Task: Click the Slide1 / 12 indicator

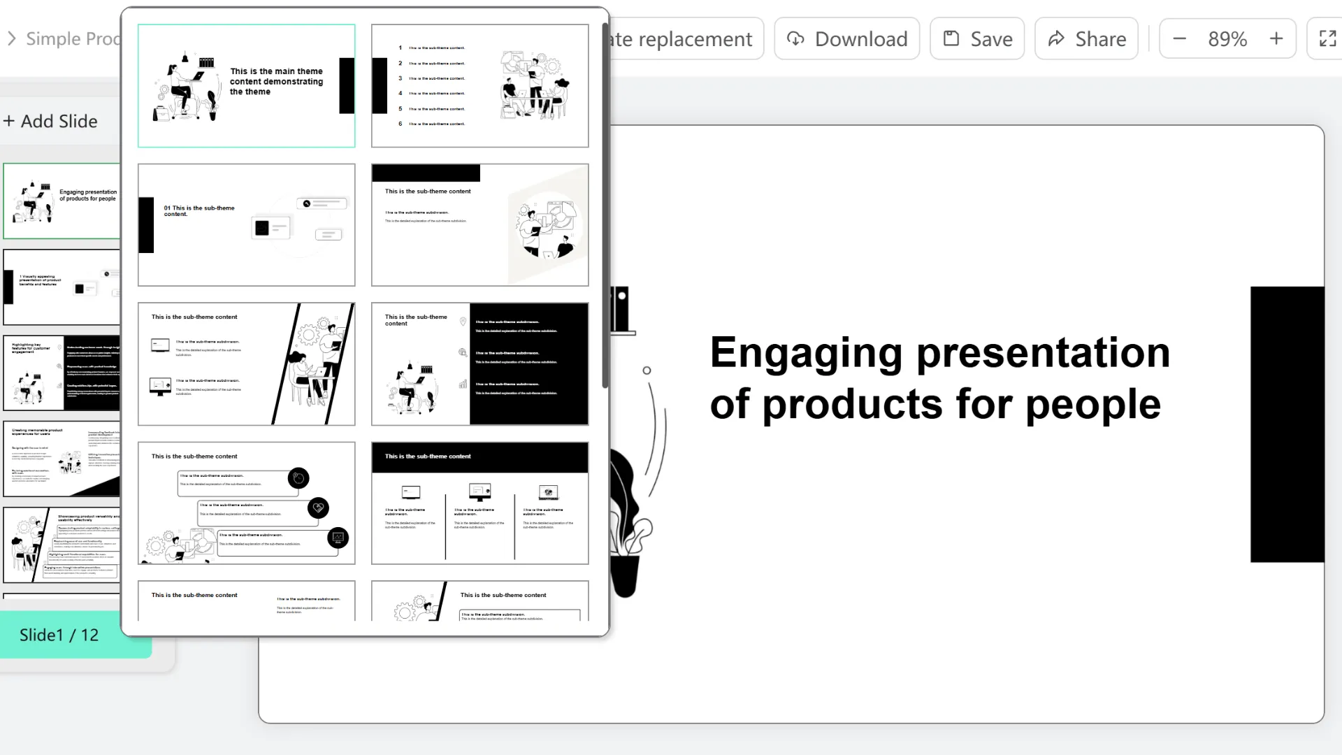Action: point(59,635)
